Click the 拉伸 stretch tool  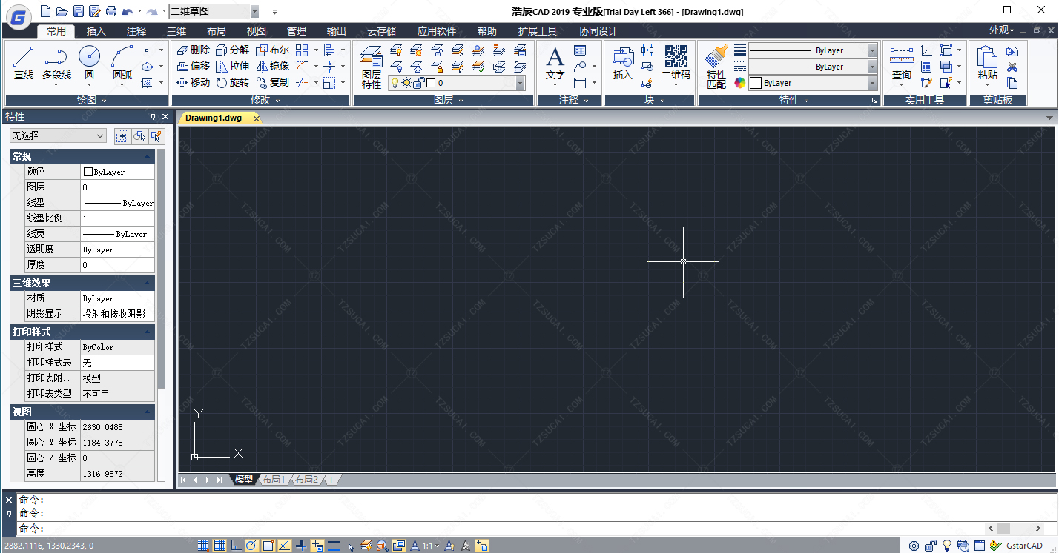click(233, 66)
